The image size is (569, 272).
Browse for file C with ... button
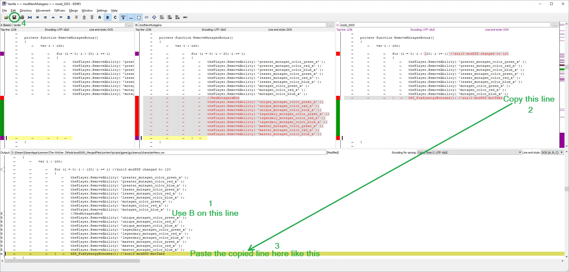[555, 25]
